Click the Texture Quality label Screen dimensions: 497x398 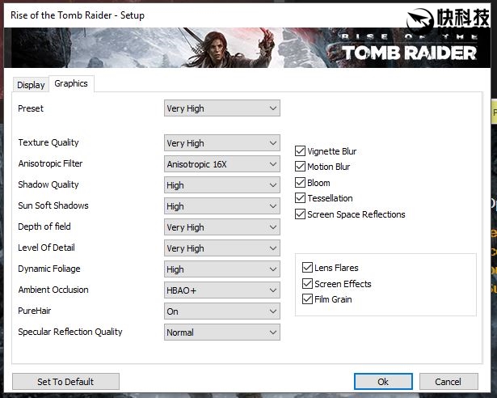pyautogui.click(x=48, y=142)
